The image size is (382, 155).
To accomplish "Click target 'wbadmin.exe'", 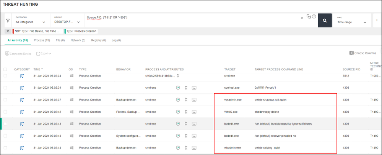I will tap(232, 148).
